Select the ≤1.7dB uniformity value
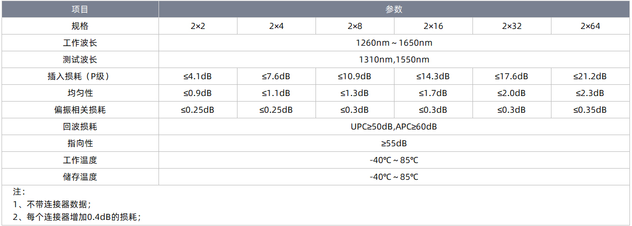Viewport: 632px width, 226px height. (433, 93)
